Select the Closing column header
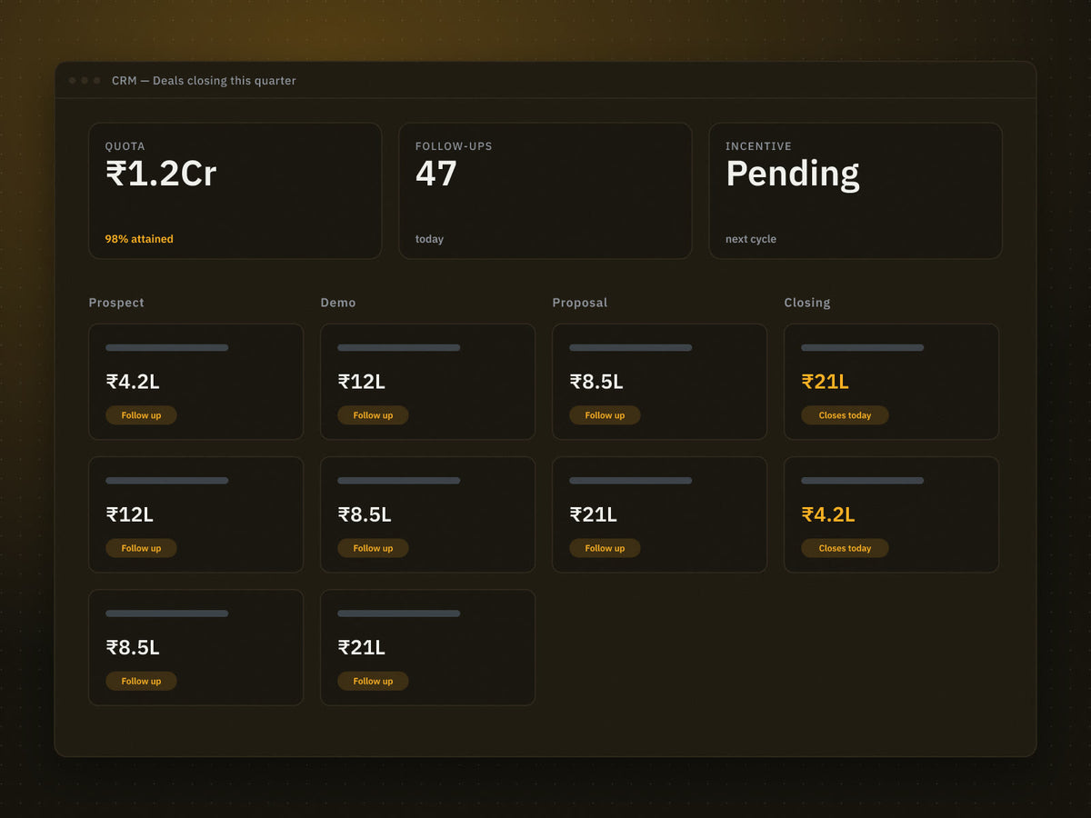This screenshot has height=818, width=1091. [x=807, y=303]
